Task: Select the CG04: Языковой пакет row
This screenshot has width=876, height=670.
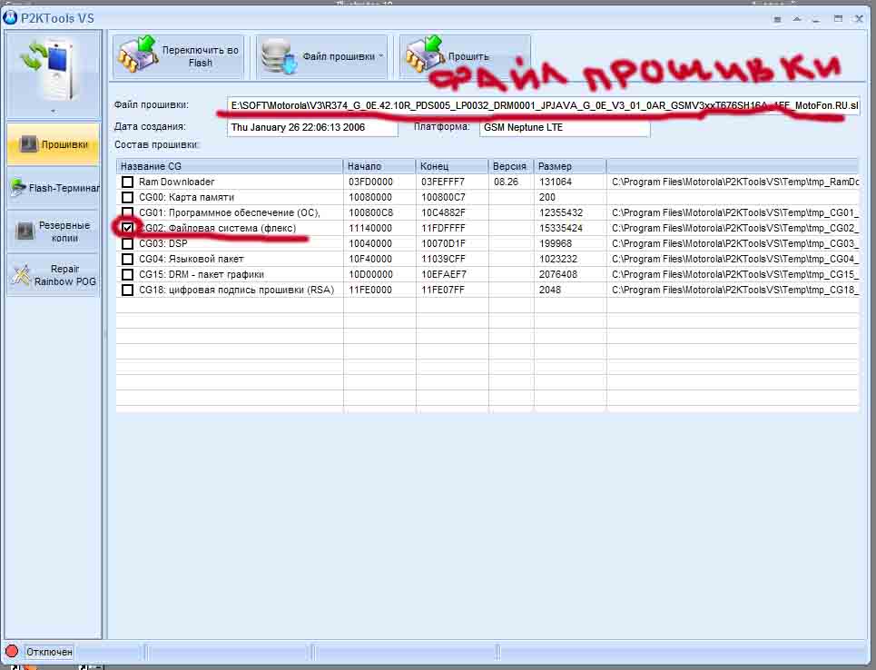Action: coord(191,259)
